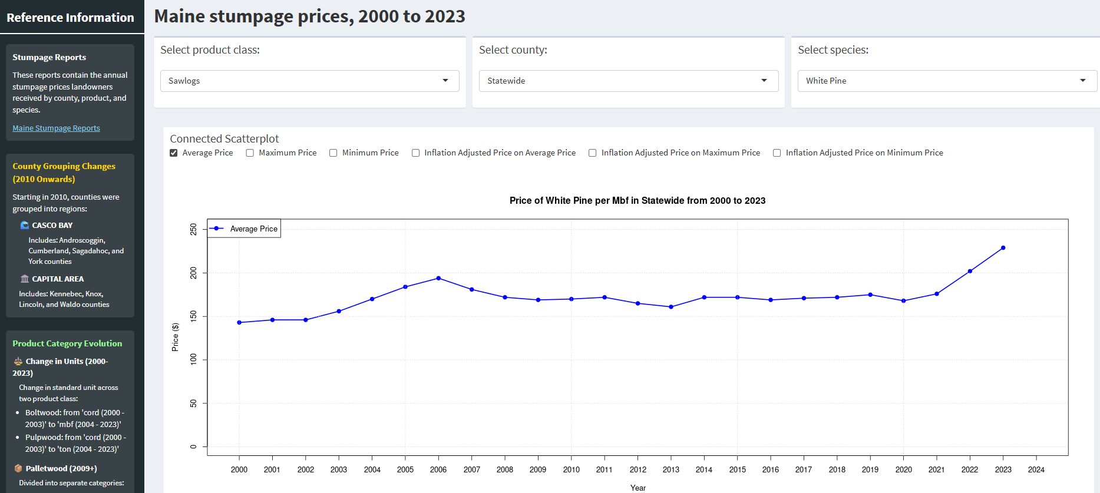Enable the Maximum Price checkbox
Image resolution: width=1100 pixels, height=493 pixels.
[x=250, y=153]
